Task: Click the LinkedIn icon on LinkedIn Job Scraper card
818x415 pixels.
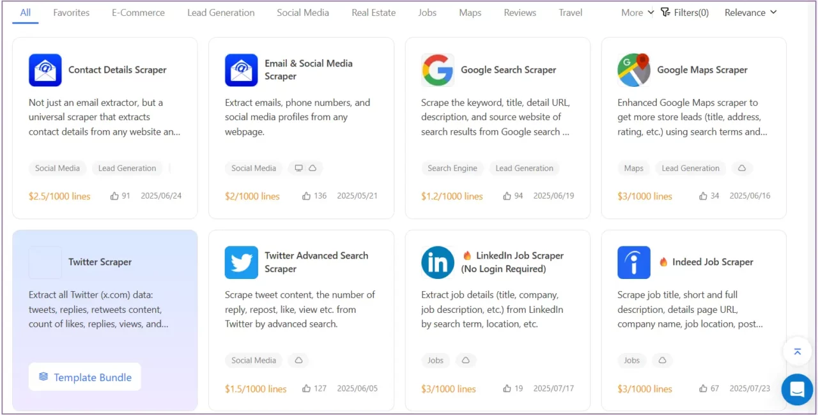Action: click(437, 262)
